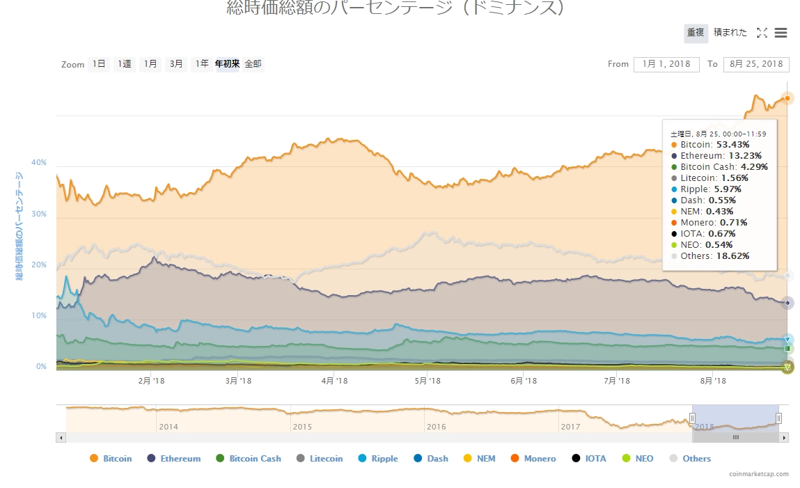Click the navigator scrollbar right arrow

coord(784,438)
